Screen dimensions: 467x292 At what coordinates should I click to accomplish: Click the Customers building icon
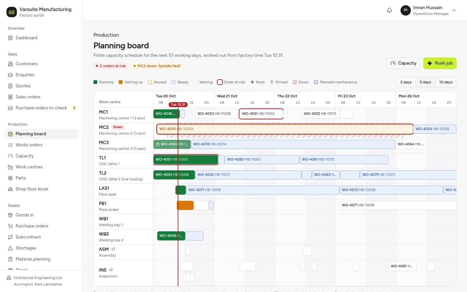(10, 64)
